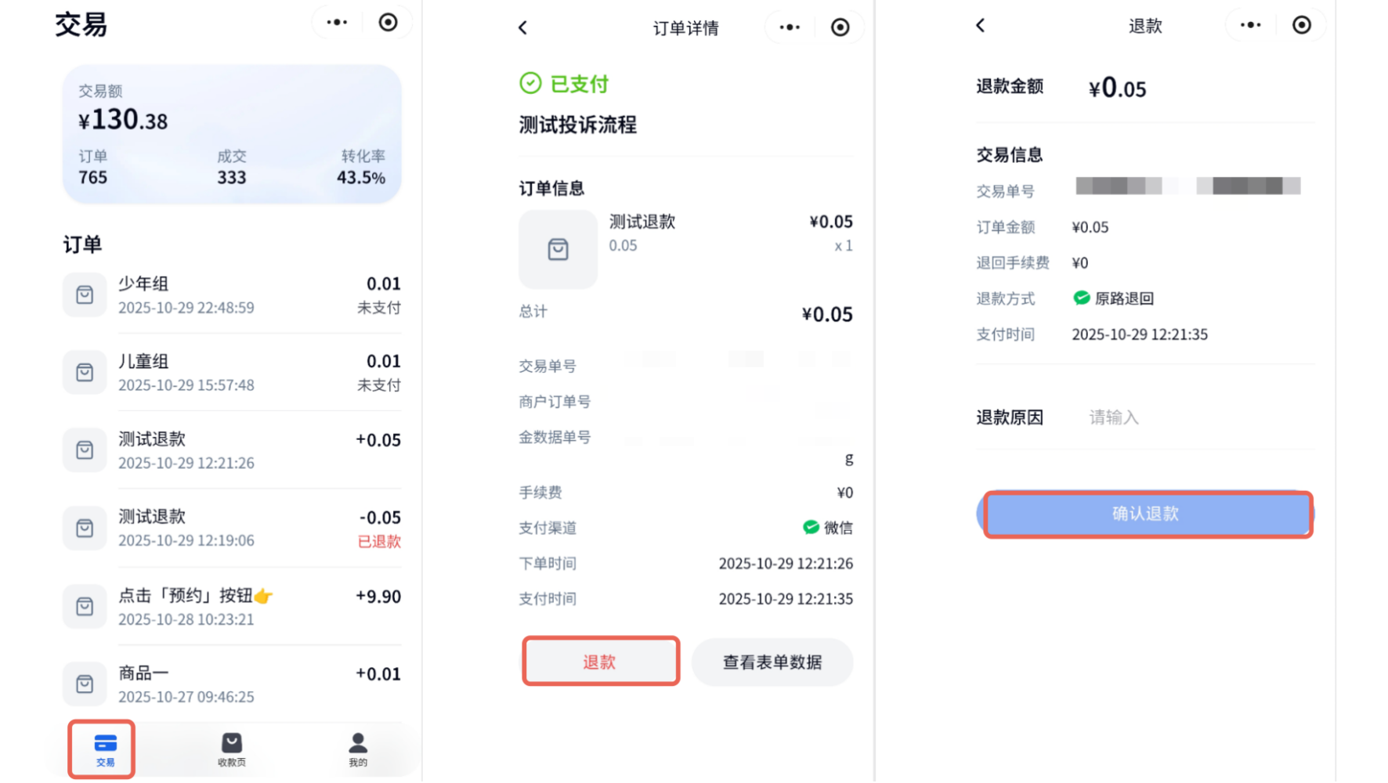Switch to the 收款页 tab
Screen dimensions: 1388x783
click(231, 749)
